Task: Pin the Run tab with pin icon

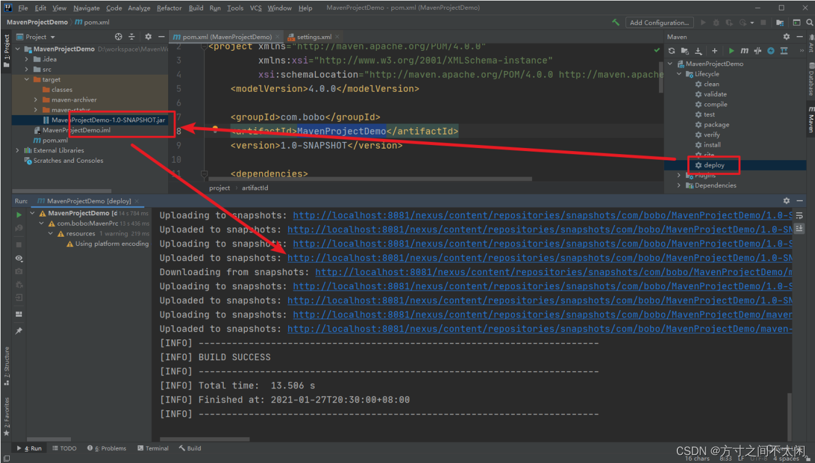Action: click(x=19, y=331)
